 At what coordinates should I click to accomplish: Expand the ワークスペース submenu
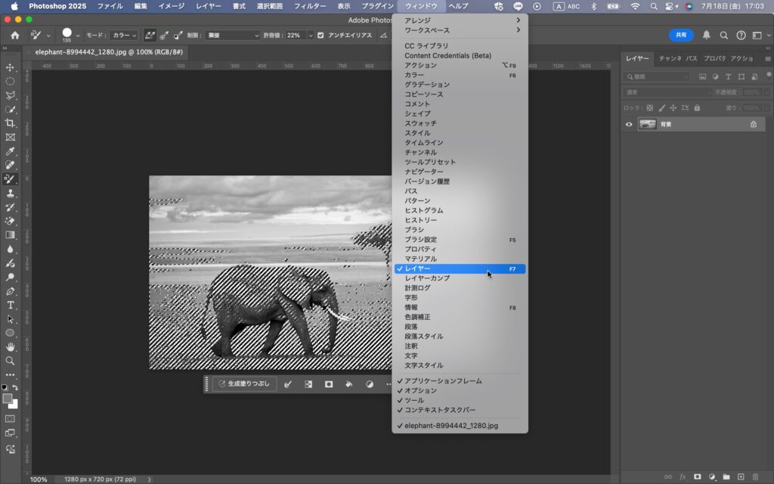460,30
